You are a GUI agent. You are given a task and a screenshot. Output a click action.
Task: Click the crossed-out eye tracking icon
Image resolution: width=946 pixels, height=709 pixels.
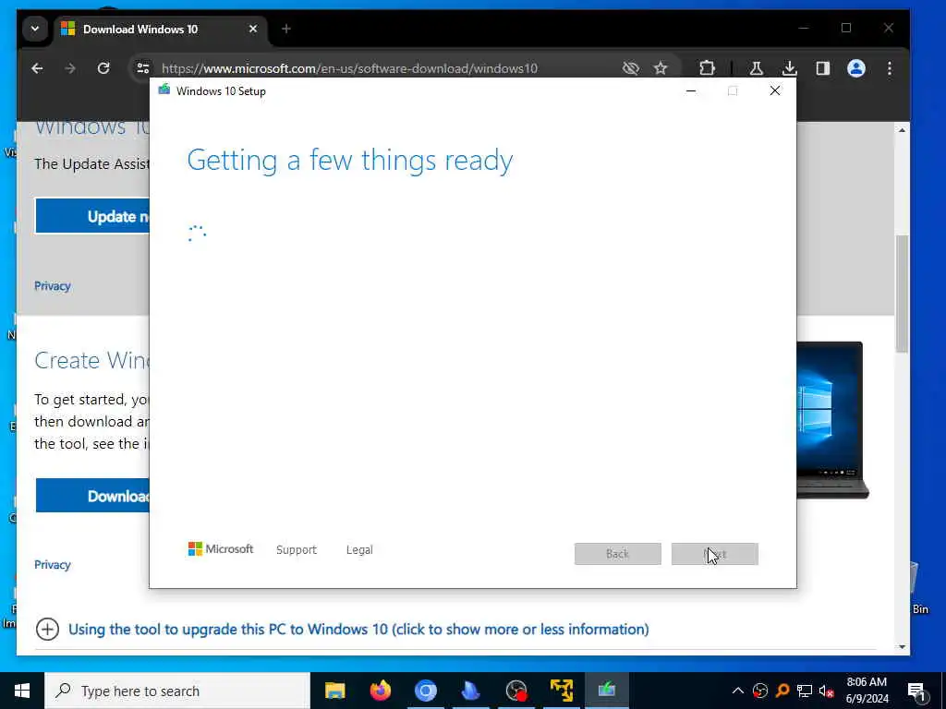pyautogui.click(x=630, y=68)
